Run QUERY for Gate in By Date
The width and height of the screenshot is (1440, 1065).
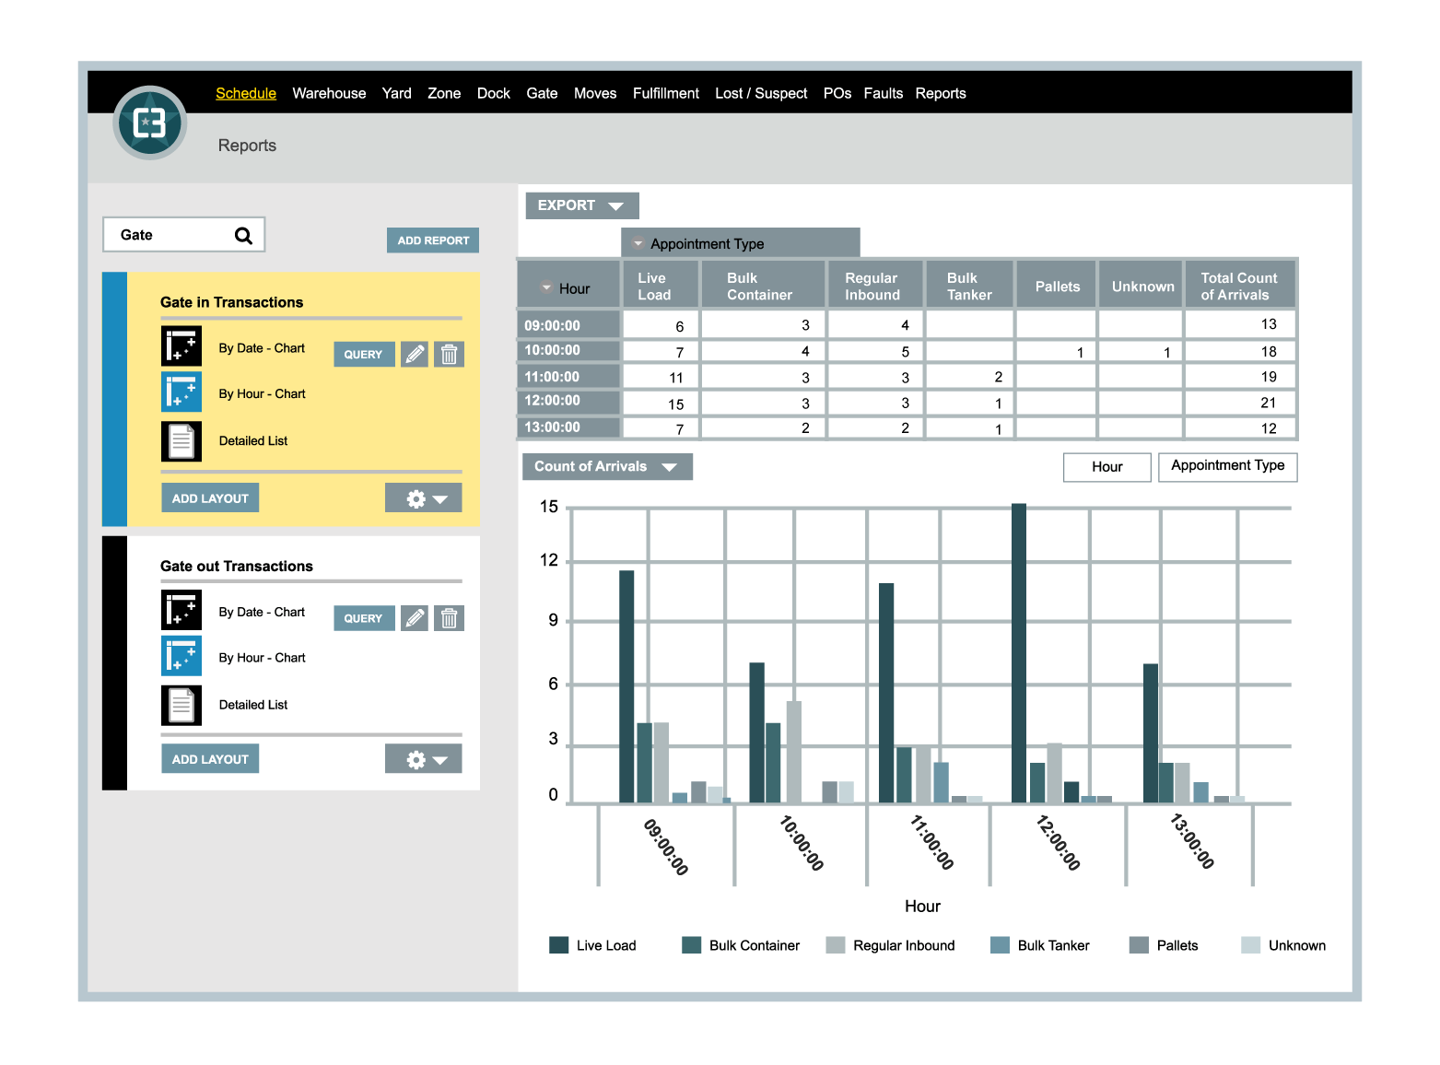tap(364, 354)
